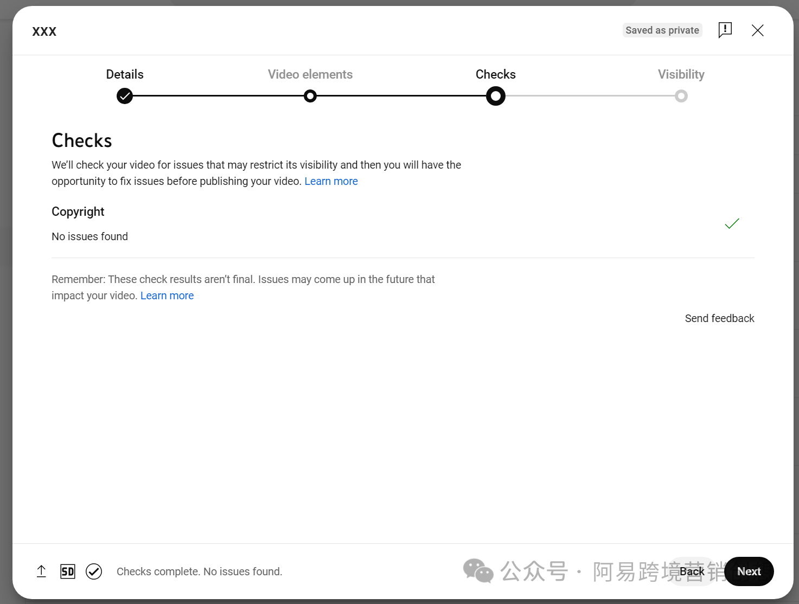Viewport: 799px width, 604px height.
Task: Open Learn more after 'publishing your video'
Action: pos(331,181)
